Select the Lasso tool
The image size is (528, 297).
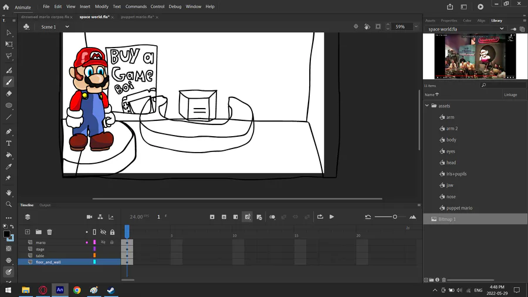point(9,56)
